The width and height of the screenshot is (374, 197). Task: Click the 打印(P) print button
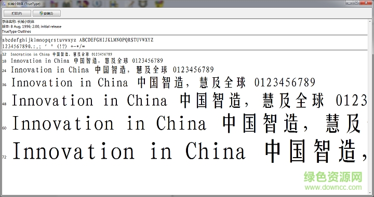(x=17, y=13)
